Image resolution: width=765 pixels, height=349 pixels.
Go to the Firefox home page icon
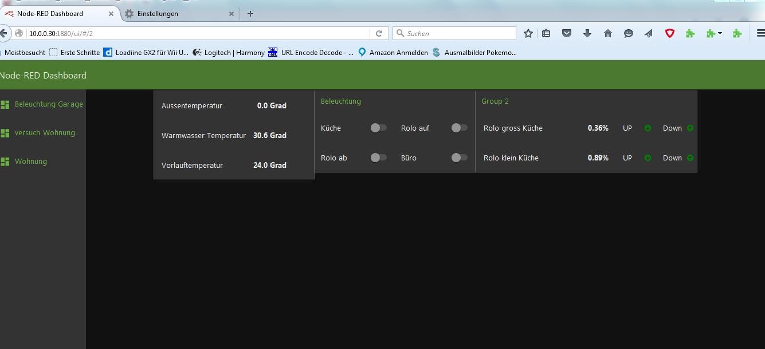608,33
